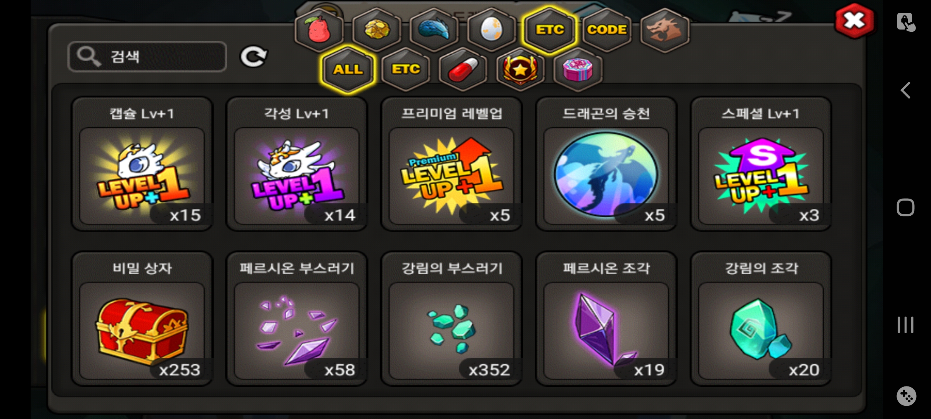
Task: Click into the 검색 search field
Action: (x=147, y=57)
